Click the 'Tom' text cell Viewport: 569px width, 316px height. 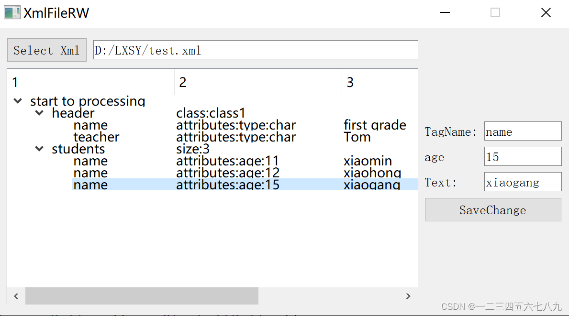point(357,137)
